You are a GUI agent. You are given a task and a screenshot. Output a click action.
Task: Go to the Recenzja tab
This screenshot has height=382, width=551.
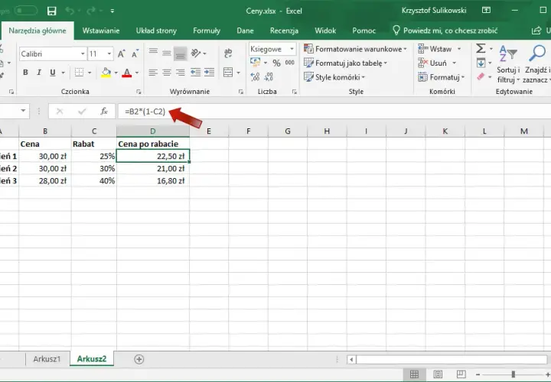point(284,31)
